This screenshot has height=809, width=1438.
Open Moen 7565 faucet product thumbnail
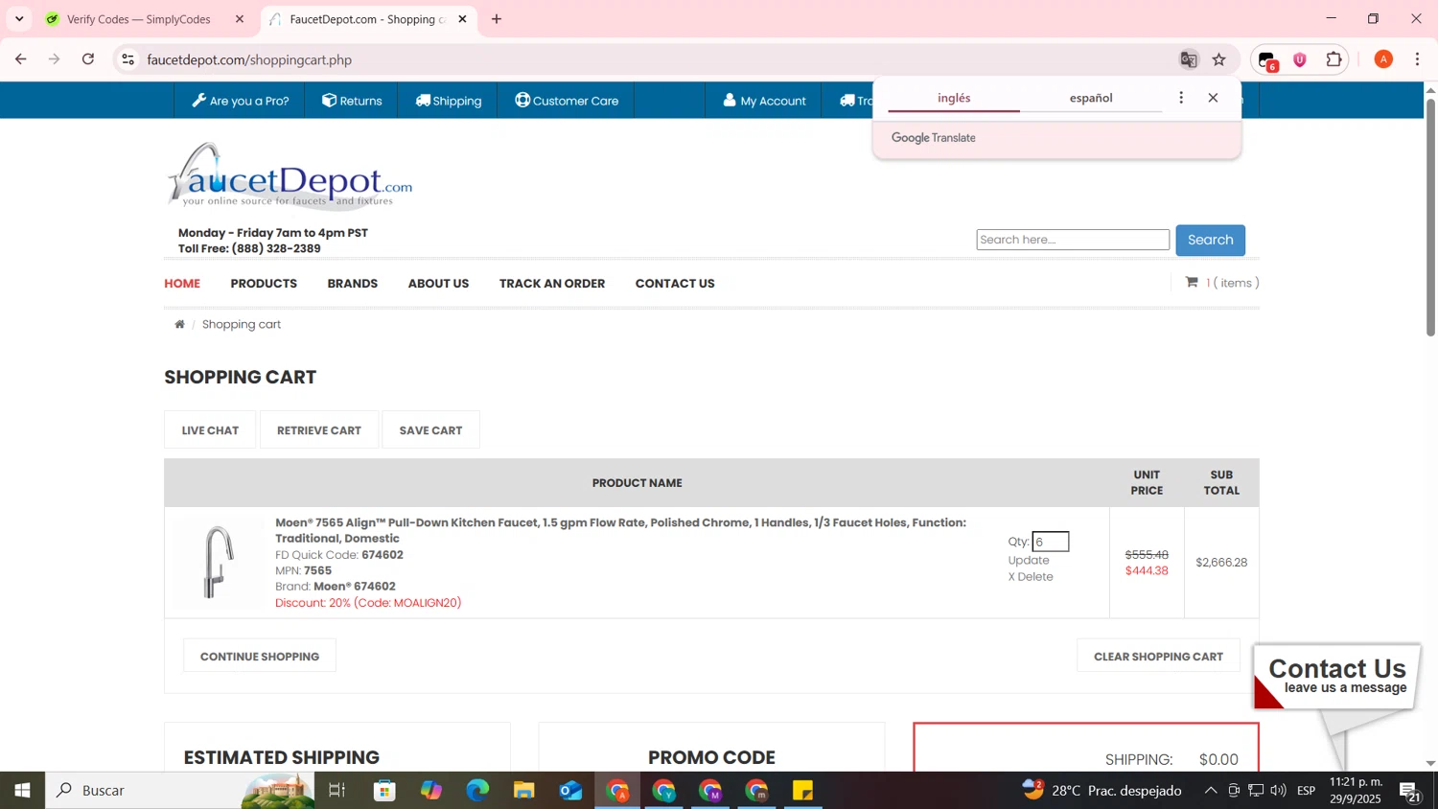click(x=218, y=563)
